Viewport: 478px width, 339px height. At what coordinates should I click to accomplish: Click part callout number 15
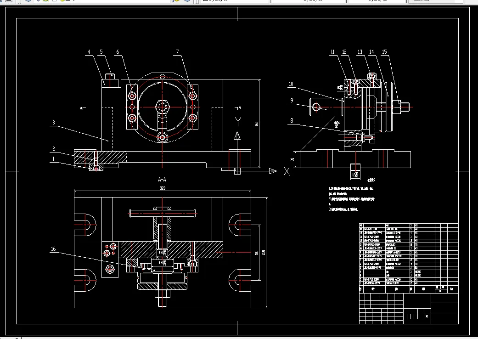click(384, 52)
